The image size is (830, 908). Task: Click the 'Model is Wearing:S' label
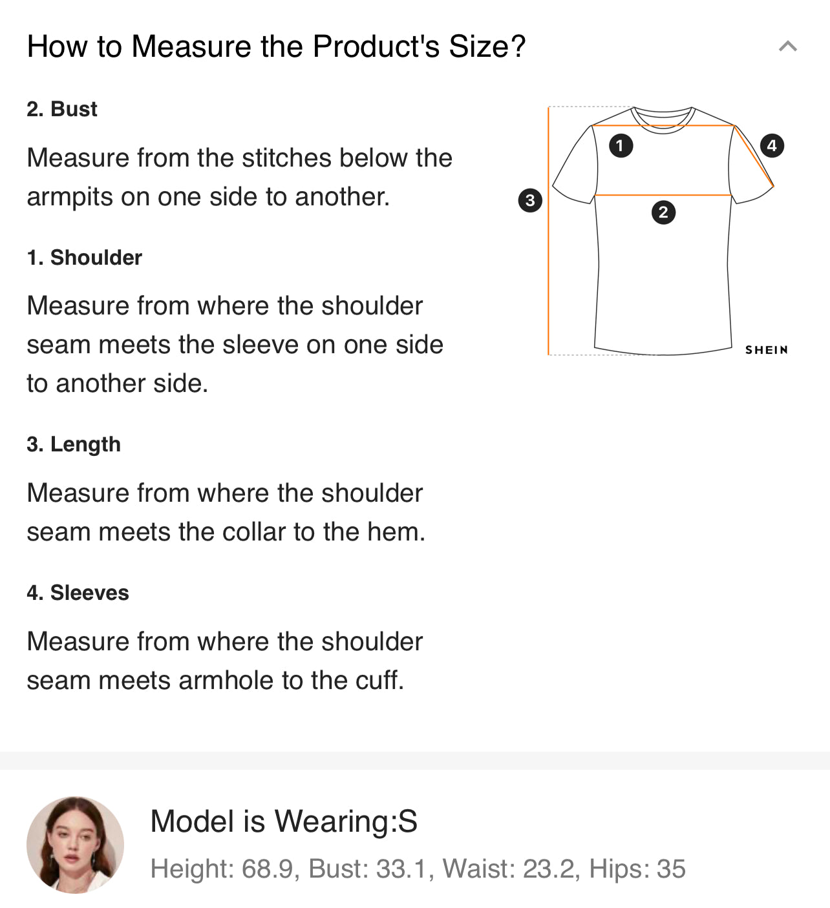284,821
